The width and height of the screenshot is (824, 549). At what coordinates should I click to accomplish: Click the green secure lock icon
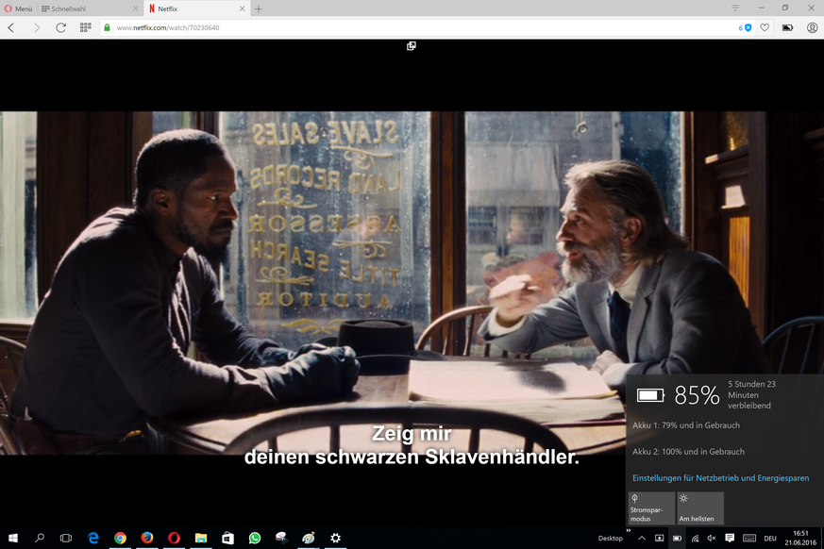click(108, 27)
